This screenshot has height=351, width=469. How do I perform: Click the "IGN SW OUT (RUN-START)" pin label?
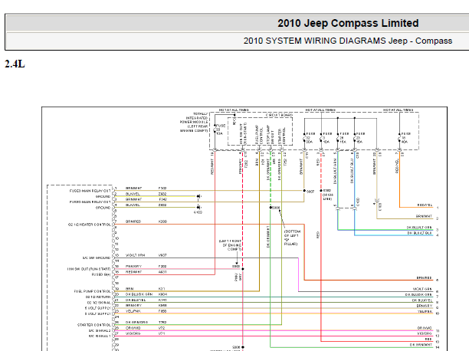89,269
